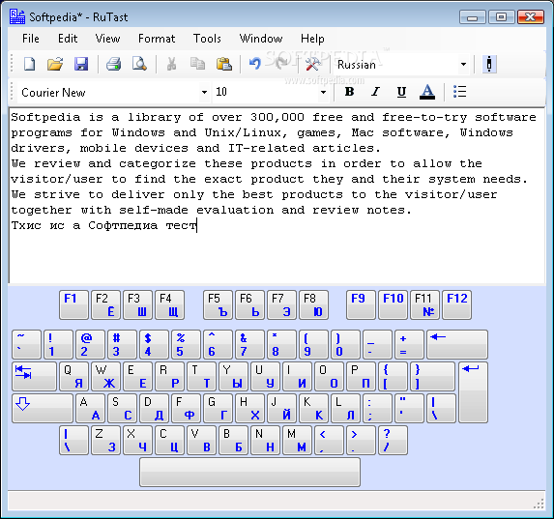Print the document using printer icon
The height and width of the screenshot is (519, 554).
(x=113, y=65)
